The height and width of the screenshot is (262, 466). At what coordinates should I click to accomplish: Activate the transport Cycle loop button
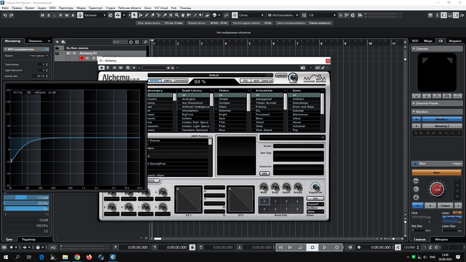[x=300, y=247]
